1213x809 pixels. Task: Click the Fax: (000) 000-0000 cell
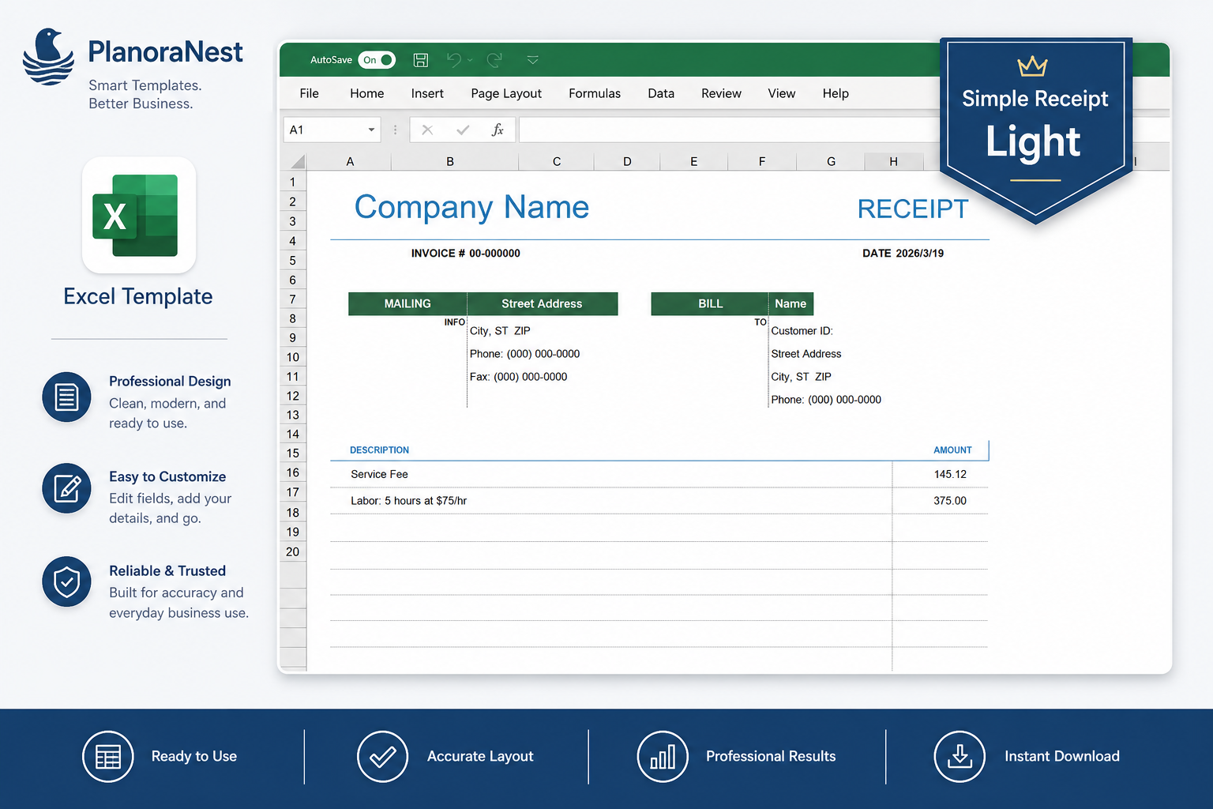(x=518, y=377)
